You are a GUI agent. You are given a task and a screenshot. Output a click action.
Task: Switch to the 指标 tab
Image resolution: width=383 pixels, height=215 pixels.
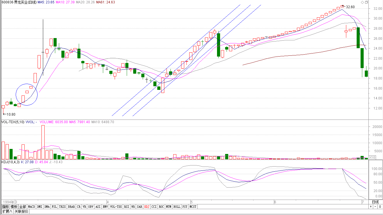click(5, 207)
